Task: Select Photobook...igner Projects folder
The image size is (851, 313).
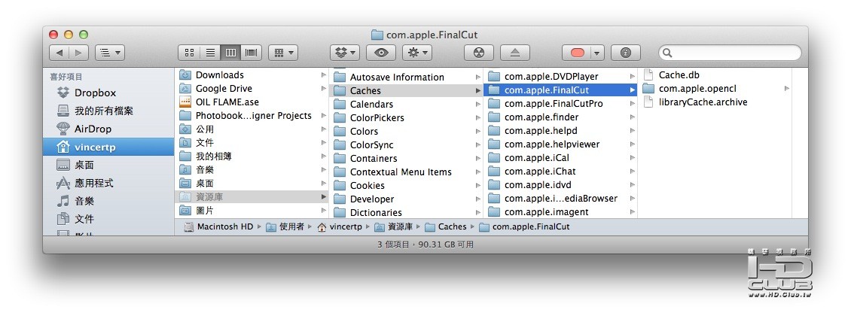Action: pos(252,116)
